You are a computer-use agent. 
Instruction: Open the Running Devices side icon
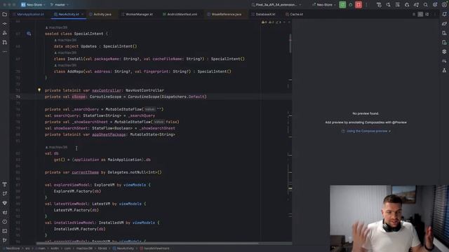pos(444,42)
